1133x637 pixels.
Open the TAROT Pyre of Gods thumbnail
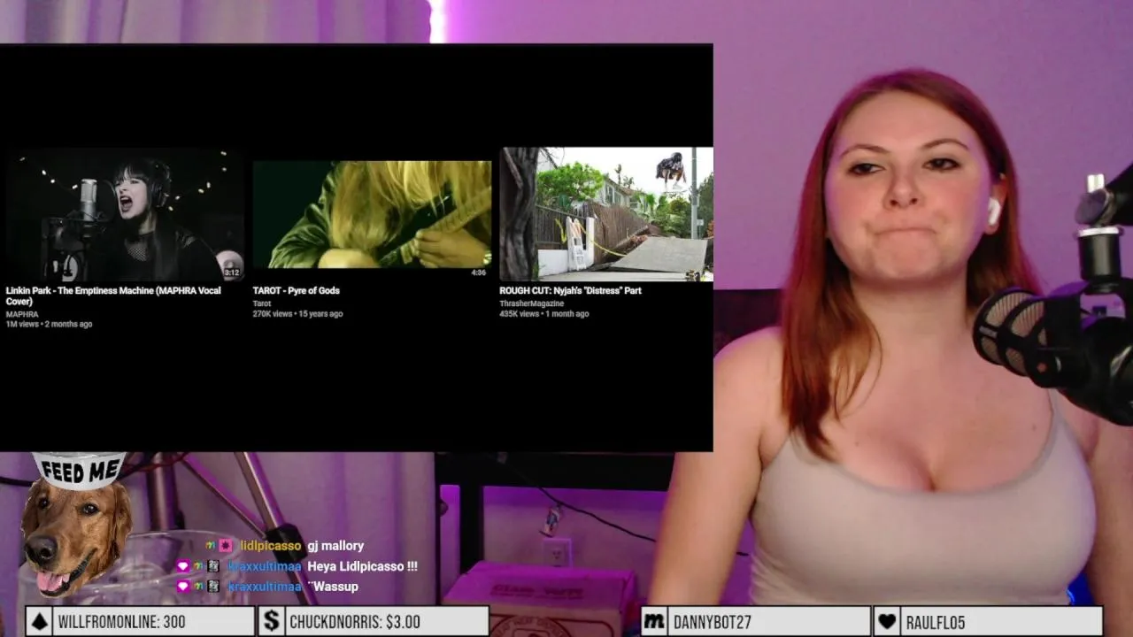(x=372, y=214)
